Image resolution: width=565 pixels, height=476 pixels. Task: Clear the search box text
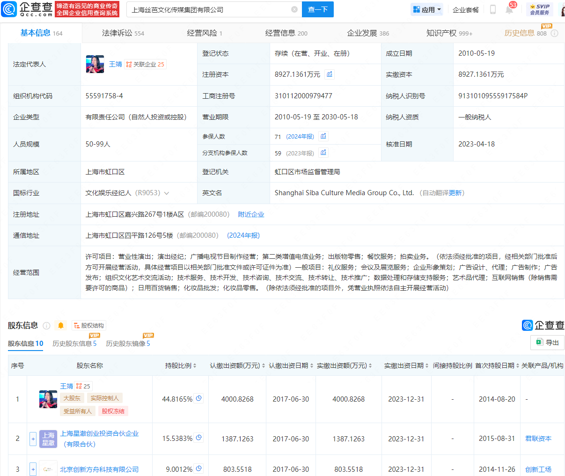[294, 9]
